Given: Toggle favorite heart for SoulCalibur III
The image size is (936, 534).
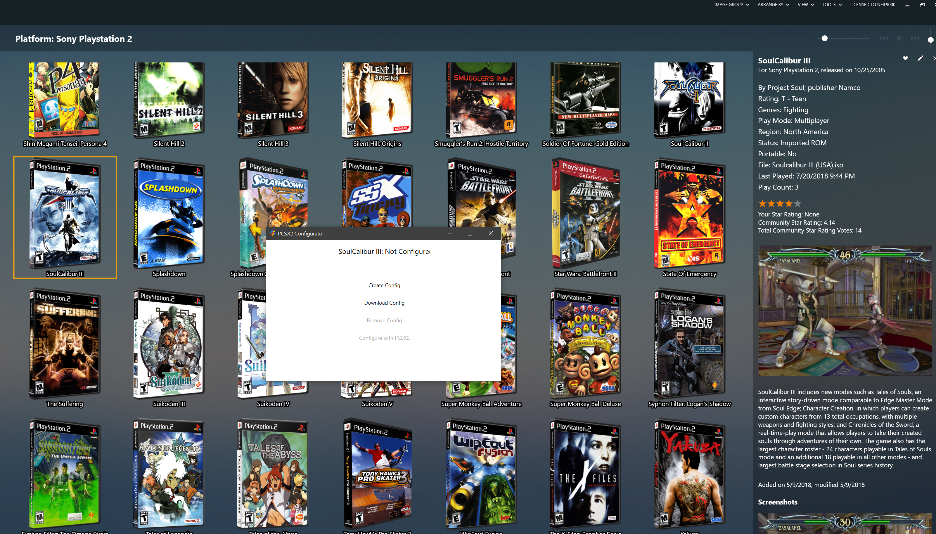Looking at the screenshot, I should tap(905, 58).
